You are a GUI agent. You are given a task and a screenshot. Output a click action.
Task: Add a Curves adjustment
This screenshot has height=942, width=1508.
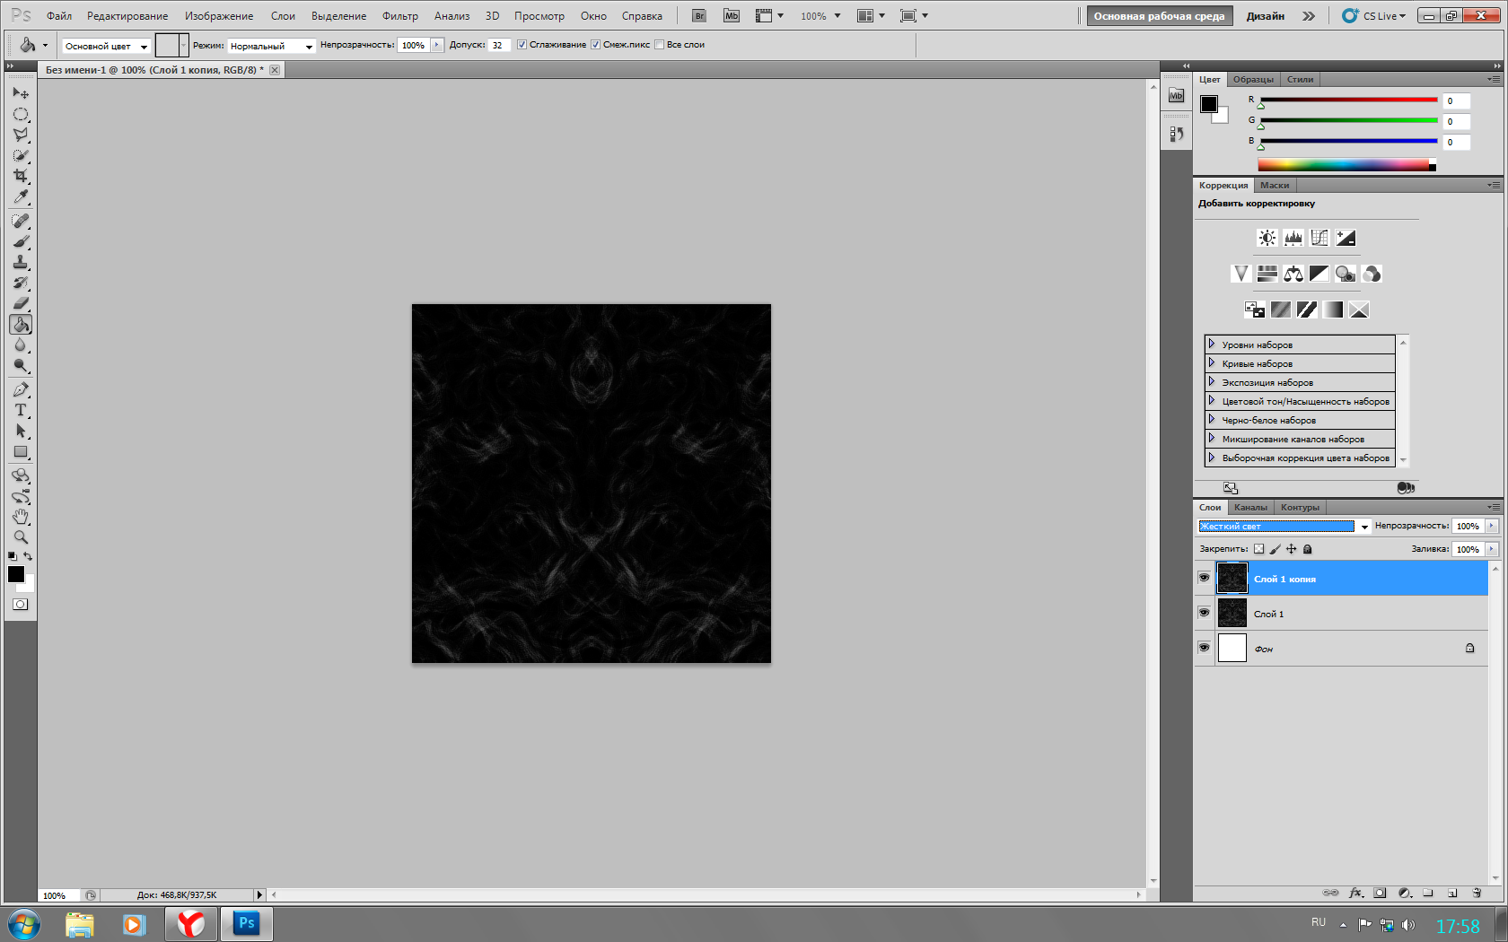tap(1319, 238)
